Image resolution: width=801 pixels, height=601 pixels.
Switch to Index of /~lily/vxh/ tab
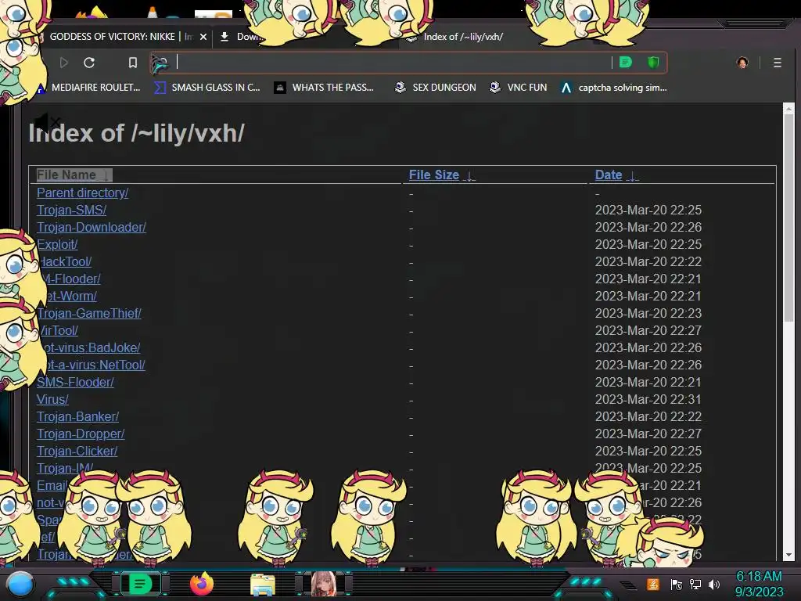[x=463, y=37]
